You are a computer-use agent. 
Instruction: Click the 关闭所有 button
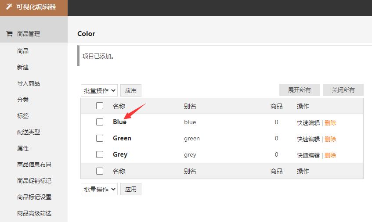[343, 90]
